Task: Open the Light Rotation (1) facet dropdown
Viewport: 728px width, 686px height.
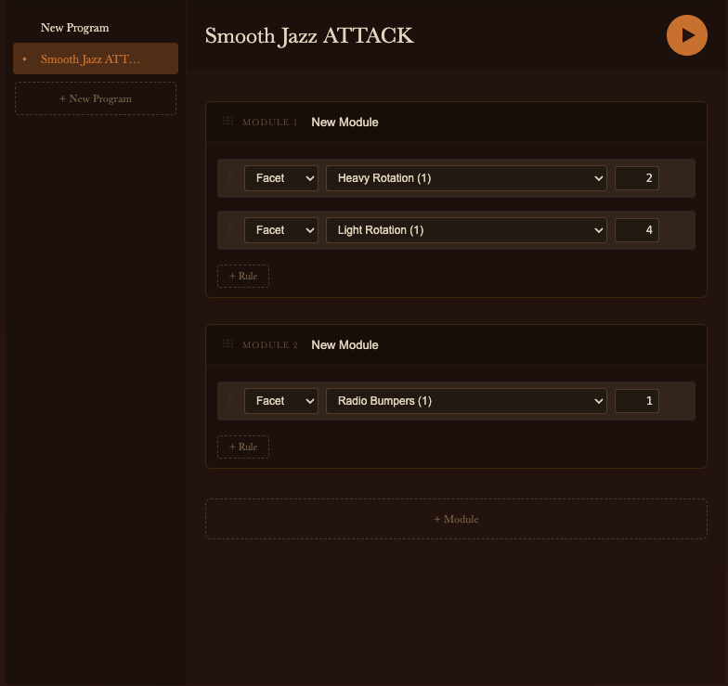Action: 466,230
